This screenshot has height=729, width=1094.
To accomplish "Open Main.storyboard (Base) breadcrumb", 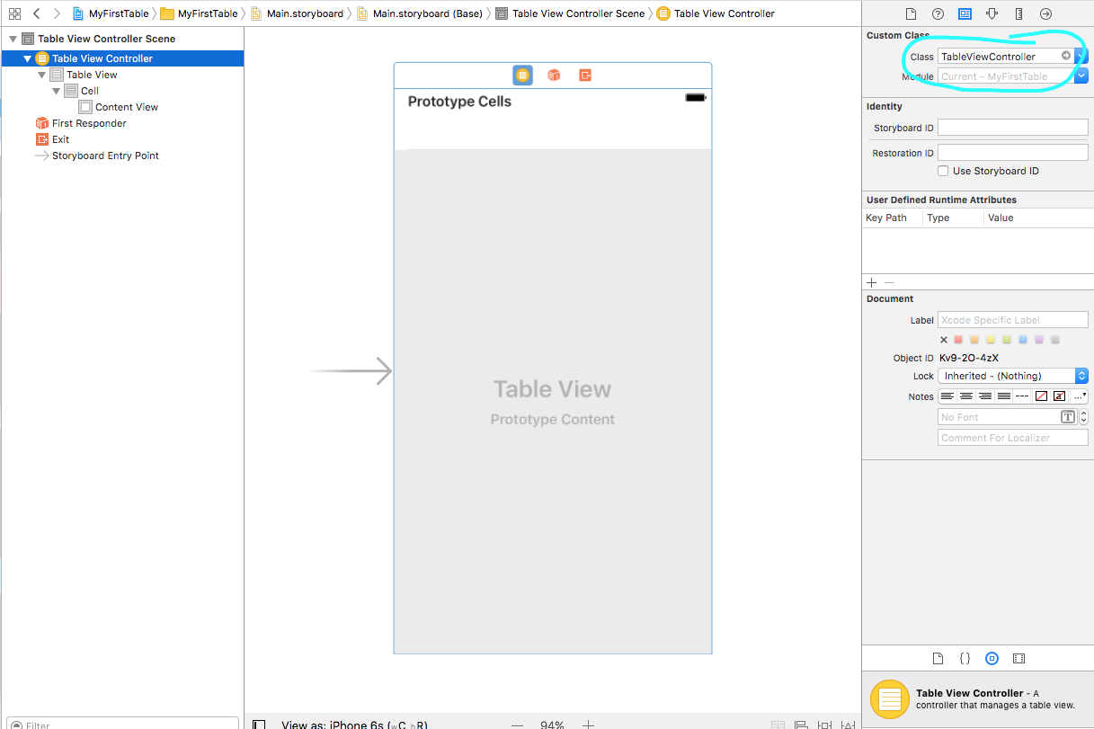I will point(421,13).
